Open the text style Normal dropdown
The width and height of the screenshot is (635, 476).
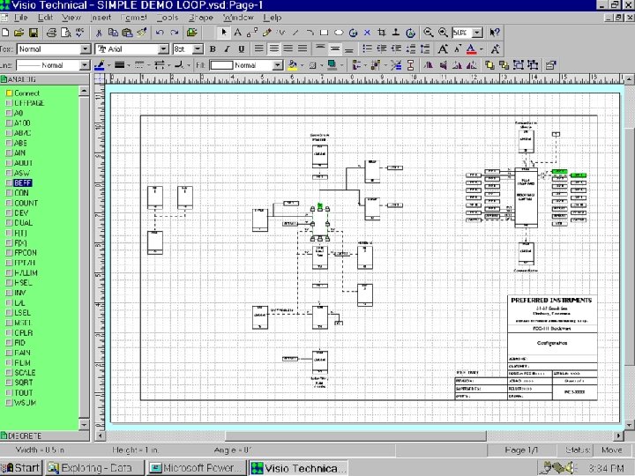(x=85, y=49)
